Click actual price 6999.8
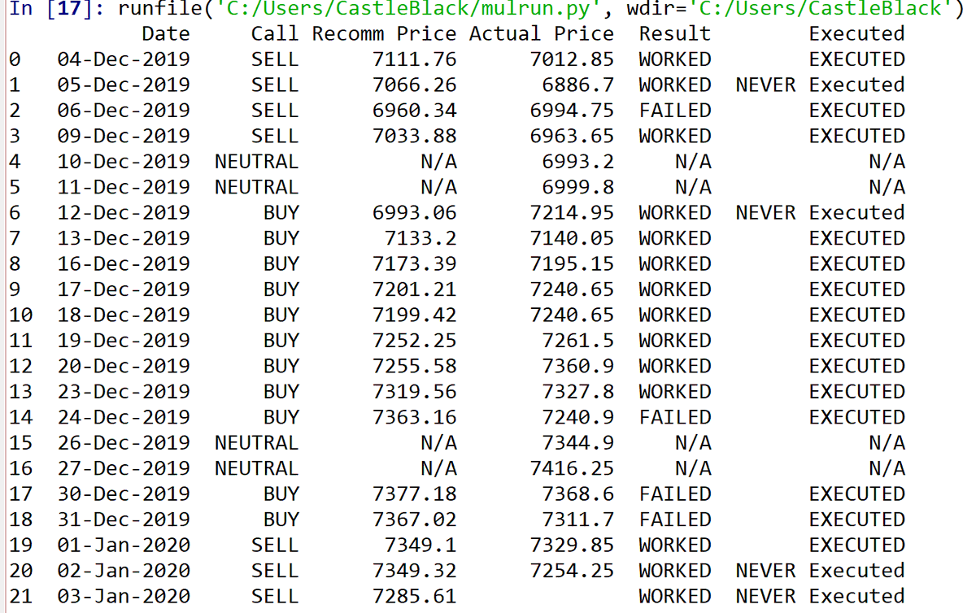This screenshot has height=613, width=976. pos(578,187)
